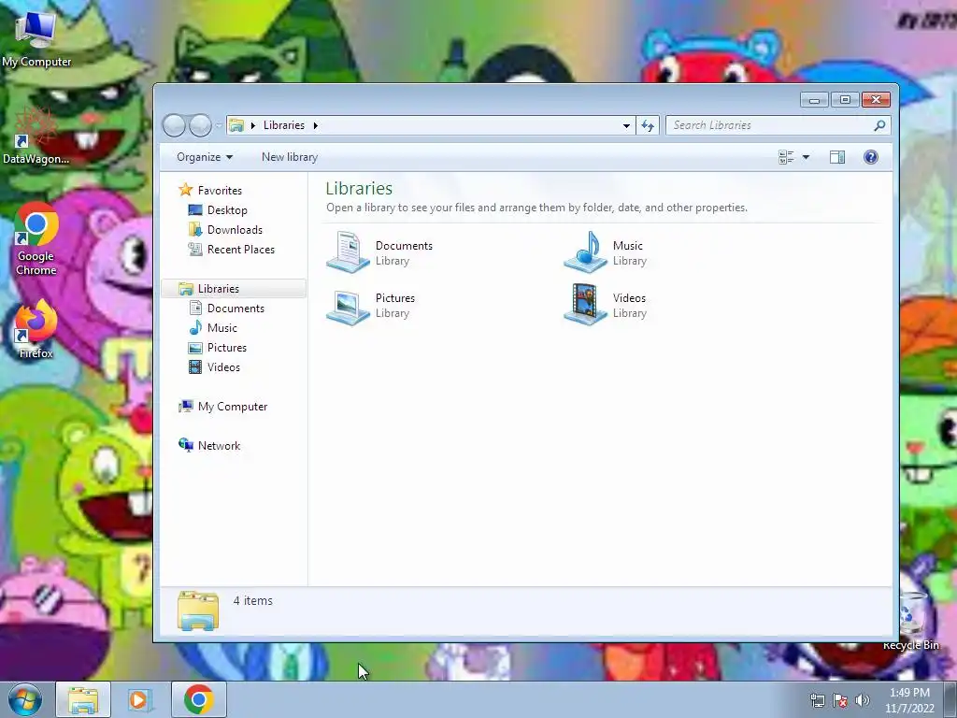Click the volume speaker tray icon
This screenshot has height=718, width=957.
point(862,700)
